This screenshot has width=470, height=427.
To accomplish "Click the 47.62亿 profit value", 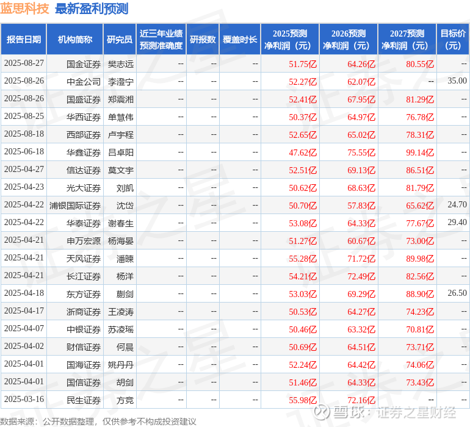I will click(x=302, y=152).
